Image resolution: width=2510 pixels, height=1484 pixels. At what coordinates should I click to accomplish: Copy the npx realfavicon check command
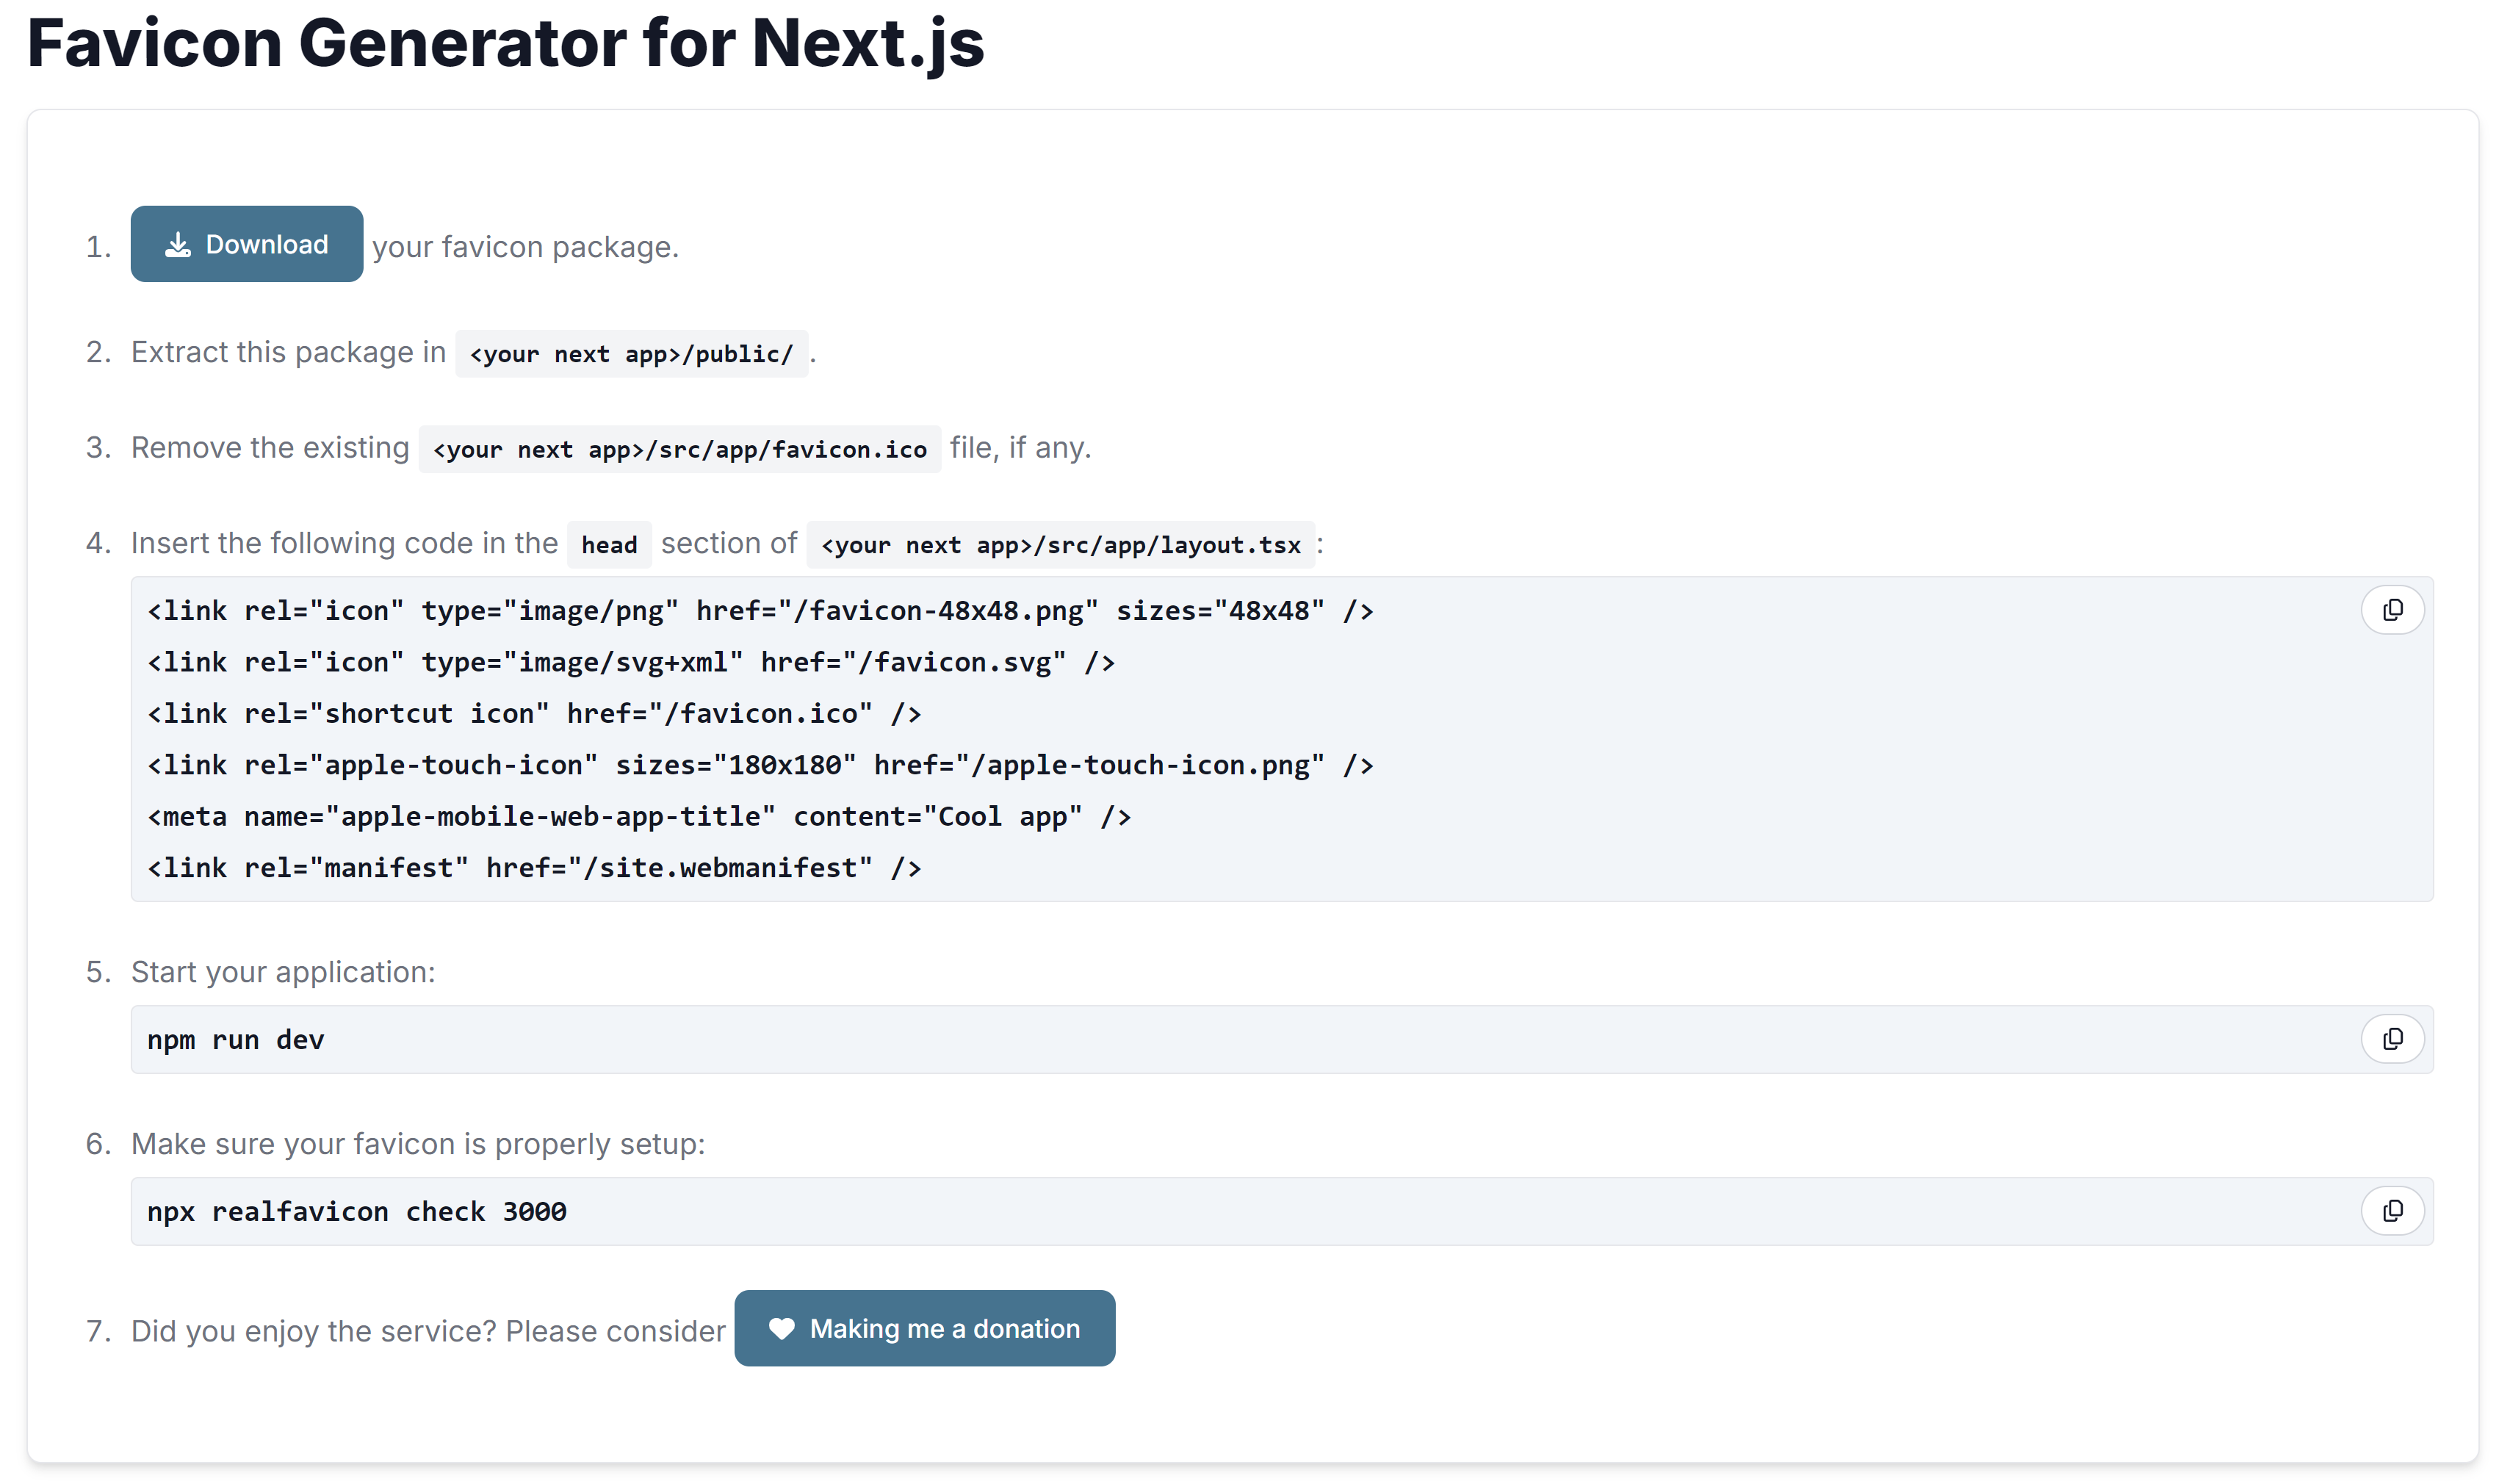(x=2392, y=1211)
